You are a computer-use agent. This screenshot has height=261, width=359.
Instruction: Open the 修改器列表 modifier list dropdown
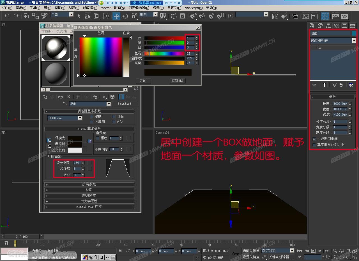354,41
